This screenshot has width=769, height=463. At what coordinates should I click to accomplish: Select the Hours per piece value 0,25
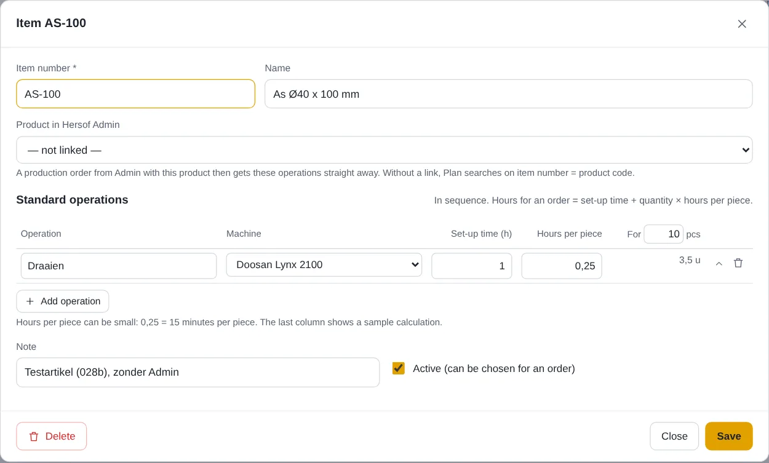coord(562,266)
